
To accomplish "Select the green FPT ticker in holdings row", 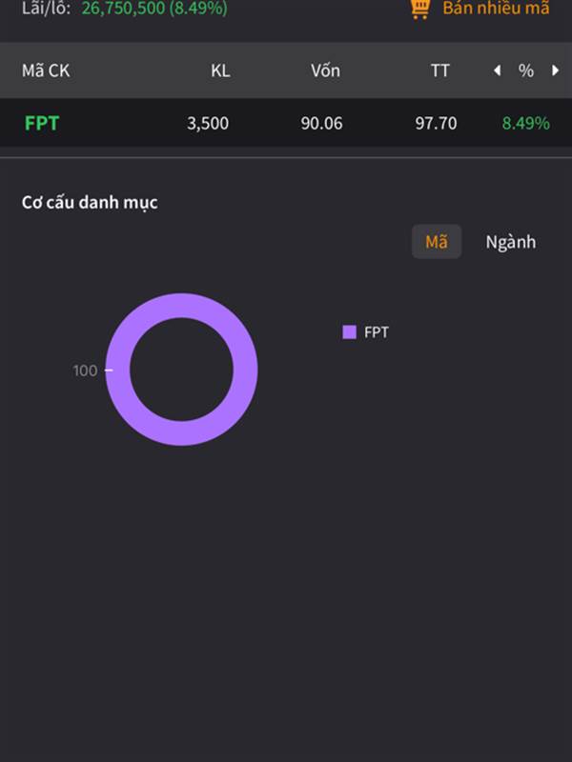I will (42, 123).
